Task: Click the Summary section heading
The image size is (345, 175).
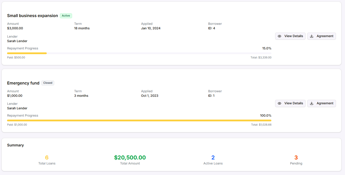Action: [15, 145]
